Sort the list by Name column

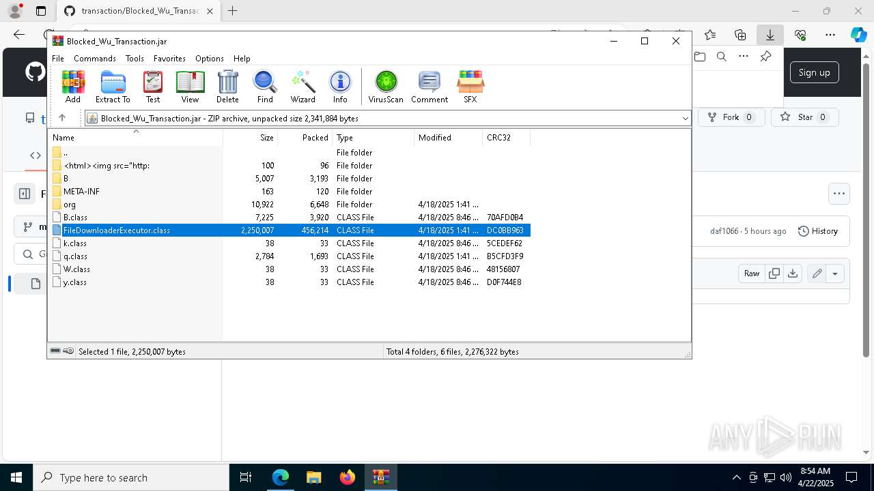pos(135,138)
